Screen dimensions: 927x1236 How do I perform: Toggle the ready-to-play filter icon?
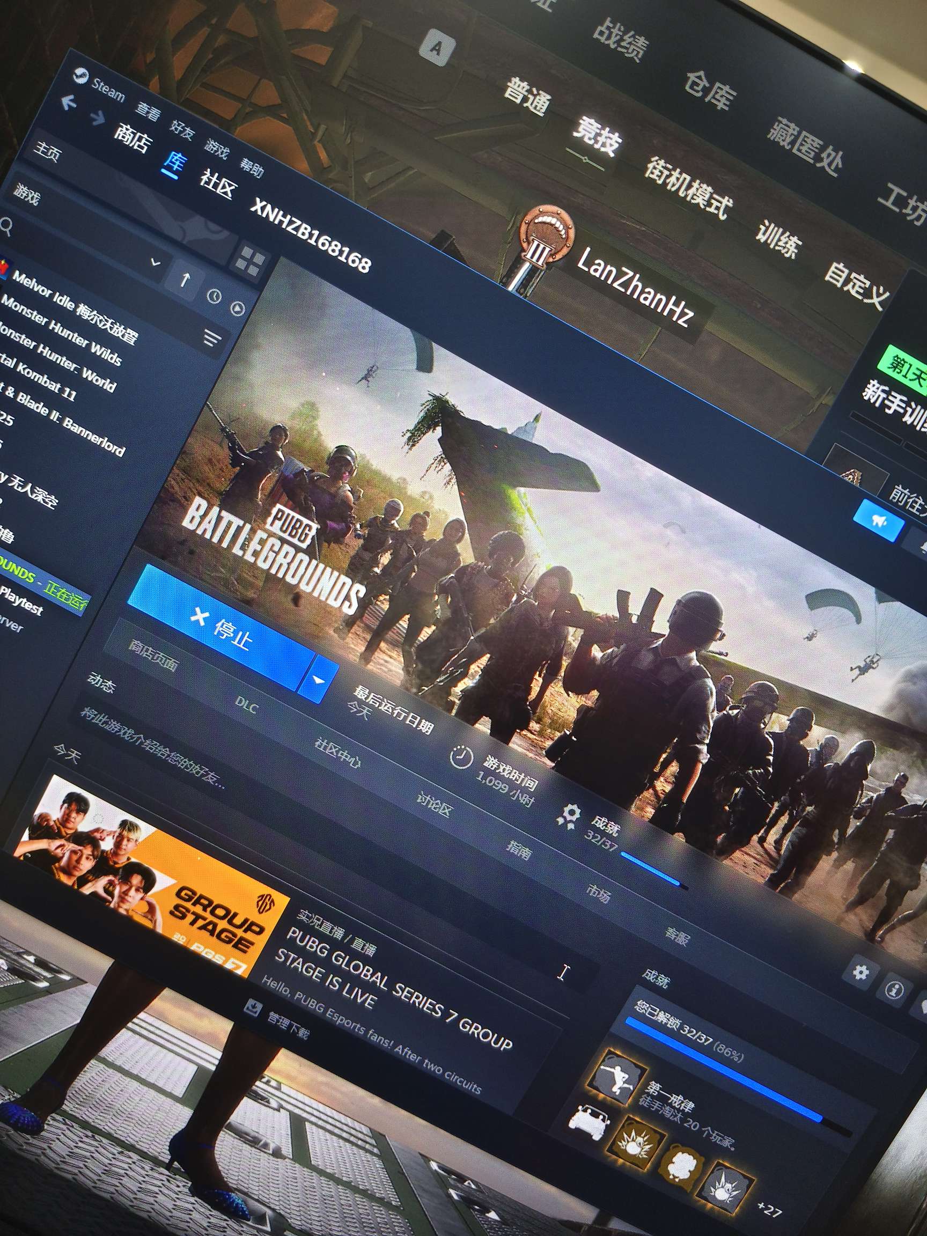[x=238, y=308]
